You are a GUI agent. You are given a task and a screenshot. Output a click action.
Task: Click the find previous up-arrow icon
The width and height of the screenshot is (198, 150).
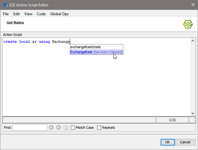pos(59,127)
